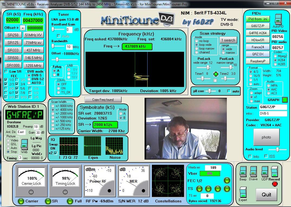Choose the 16/9 format option
The height and width of the screenshot is (207, 291).
251,76
